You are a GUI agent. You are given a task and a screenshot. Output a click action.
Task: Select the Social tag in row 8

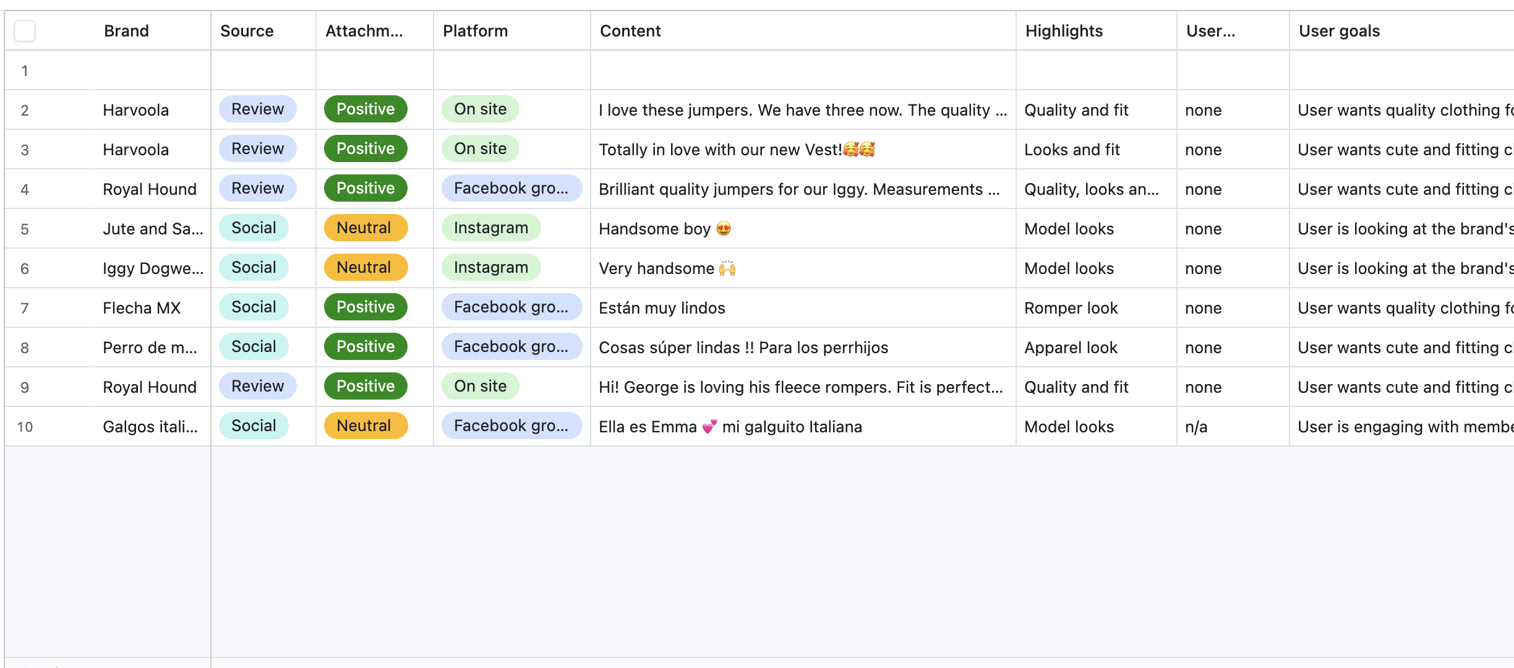coord(254,347)
